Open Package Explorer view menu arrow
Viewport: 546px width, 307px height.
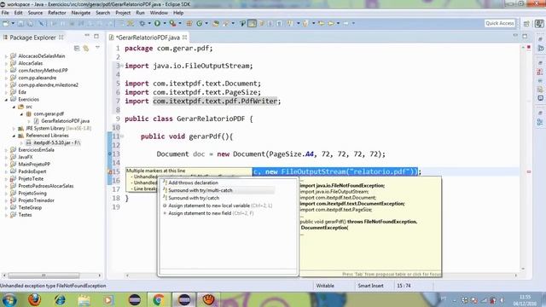[x=97, y=48]
